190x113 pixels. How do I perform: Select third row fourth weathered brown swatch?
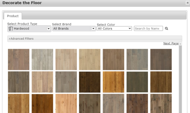pyautogui.click(x=90, y=103)
